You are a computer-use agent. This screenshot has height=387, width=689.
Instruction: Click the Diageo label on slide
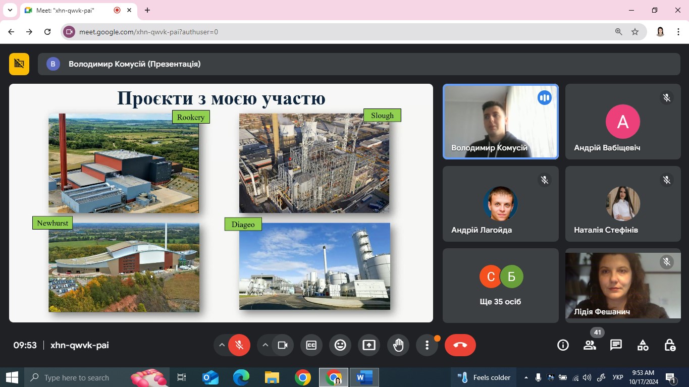pos(243,225)
